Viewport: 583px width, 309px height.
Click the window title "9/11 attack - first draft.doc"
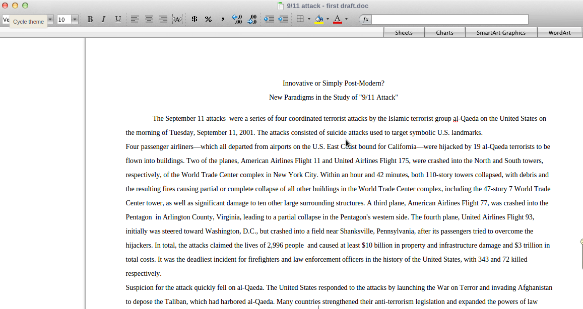tap(328, 6)
